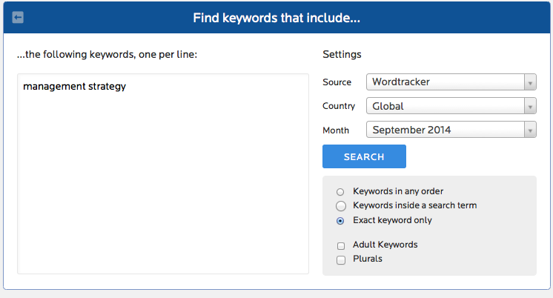This screenshot has height=298, width=553.
Task: Click the Exact keyword only label
Action: pos(392,220)
